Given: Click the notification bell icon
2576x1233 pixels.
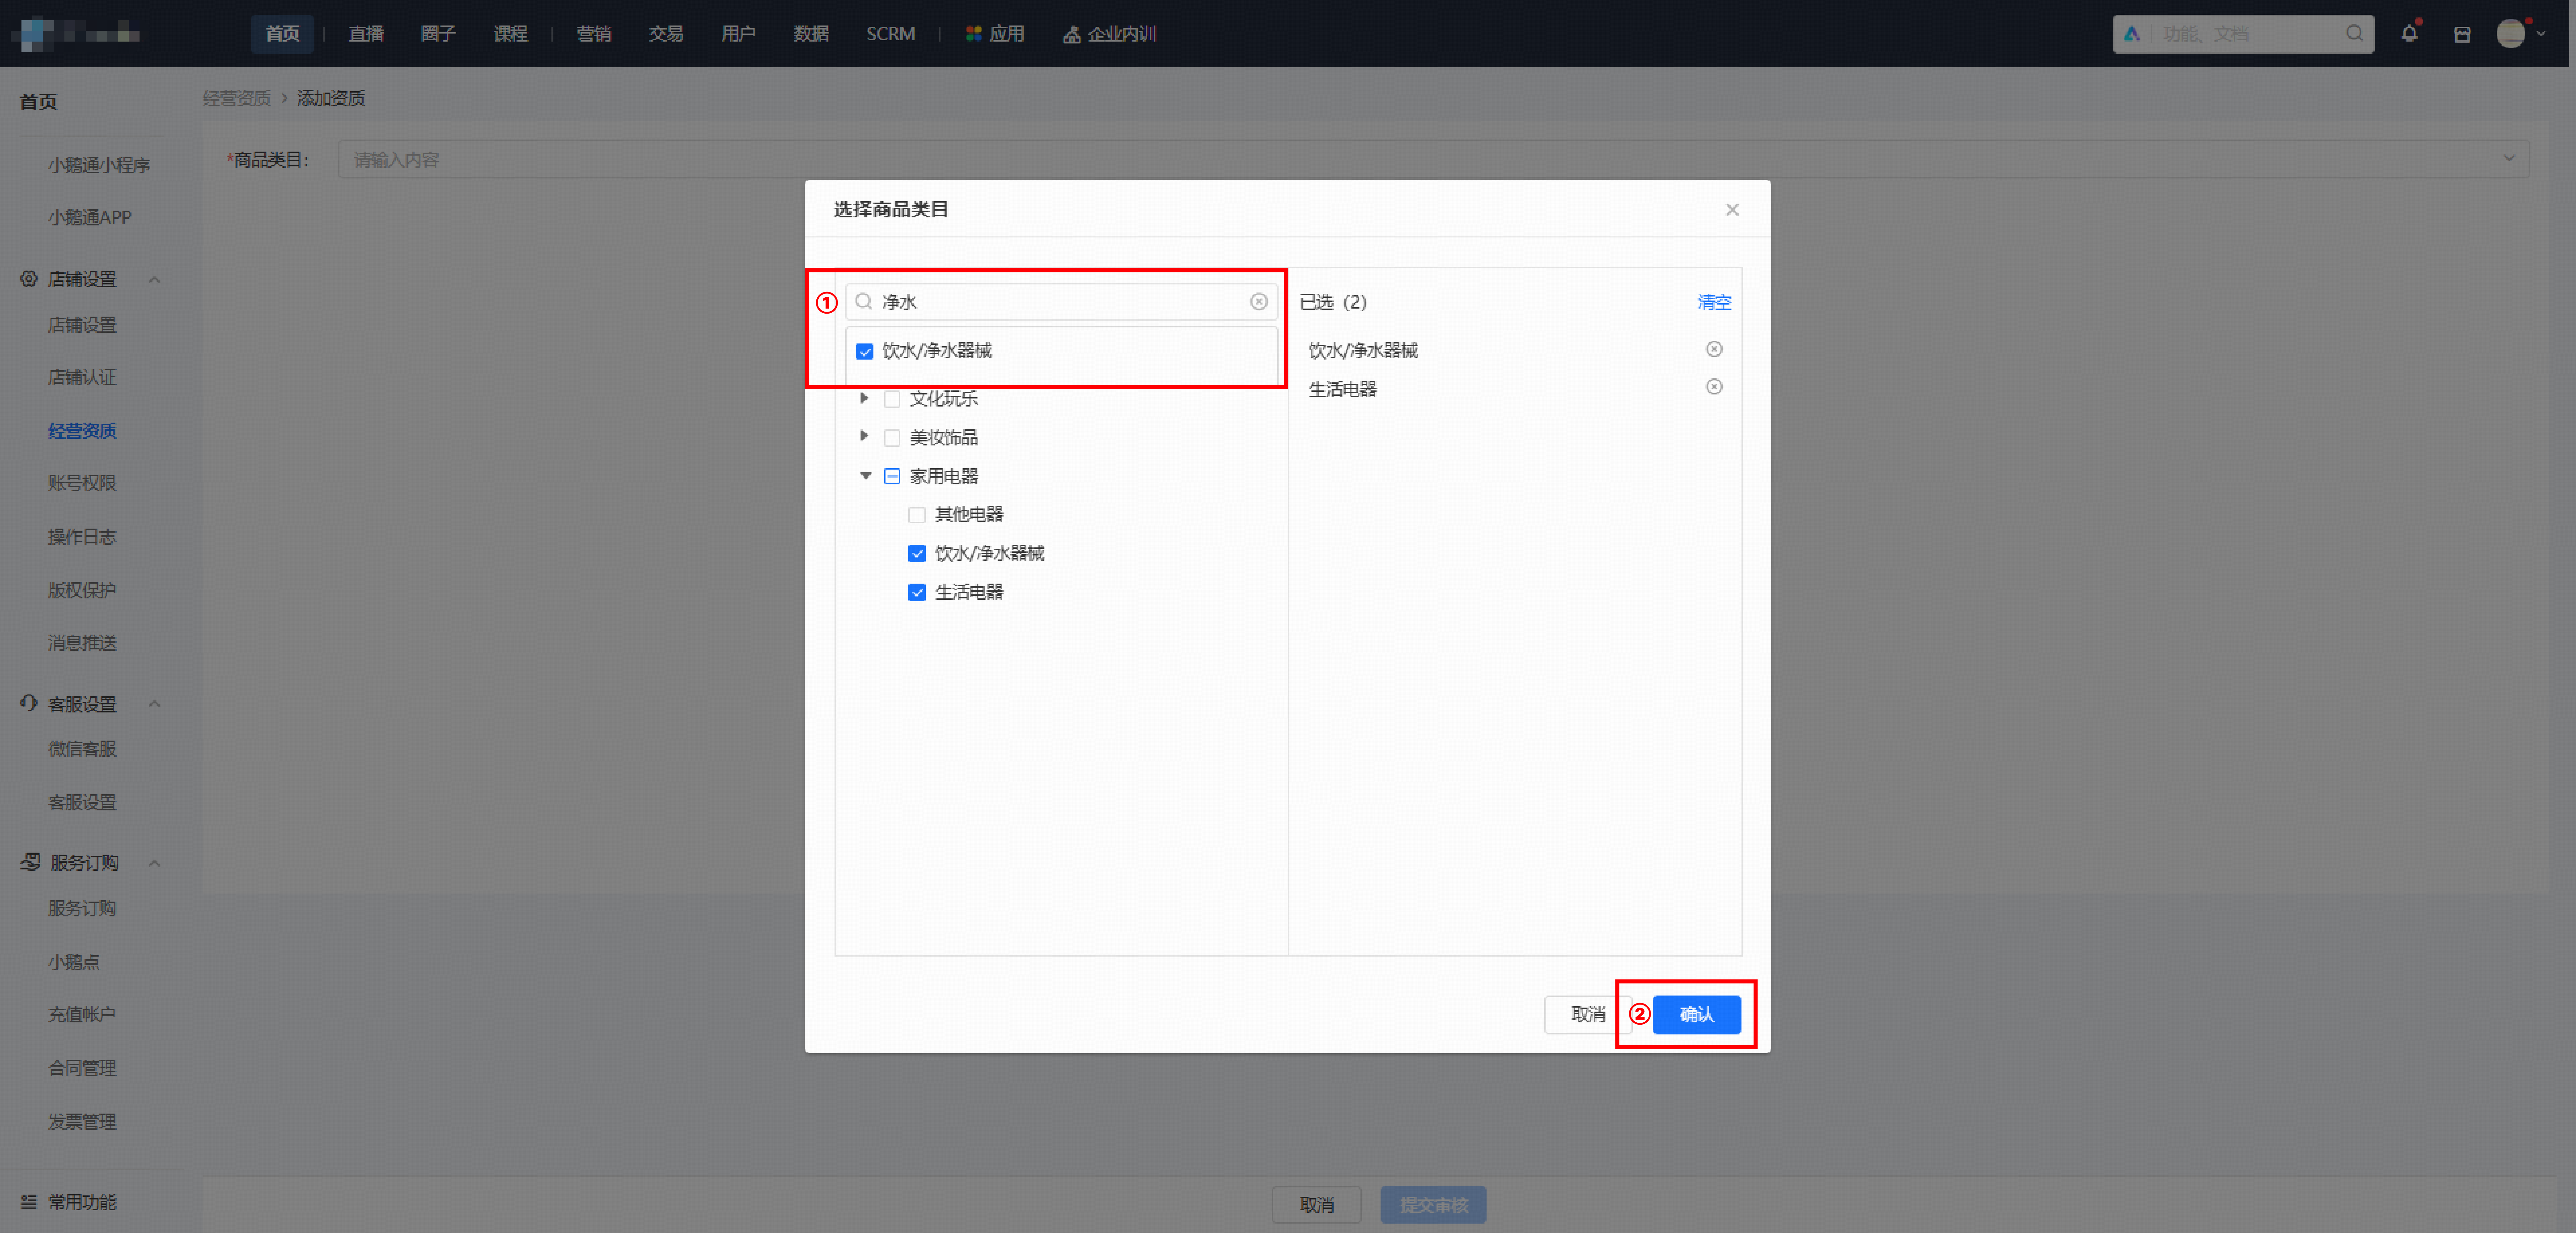Looking at the screenshot, I should click(2409, 34).
